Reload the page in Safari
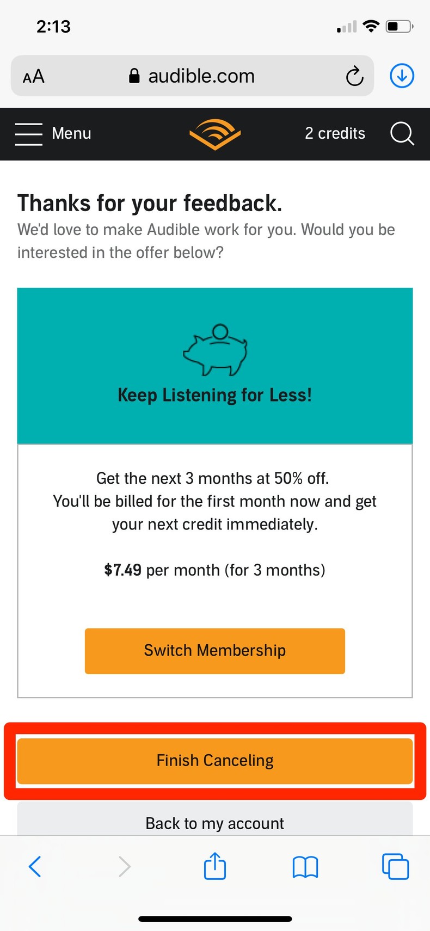Viewport: 430px width, 931px height. pos(354,76)
